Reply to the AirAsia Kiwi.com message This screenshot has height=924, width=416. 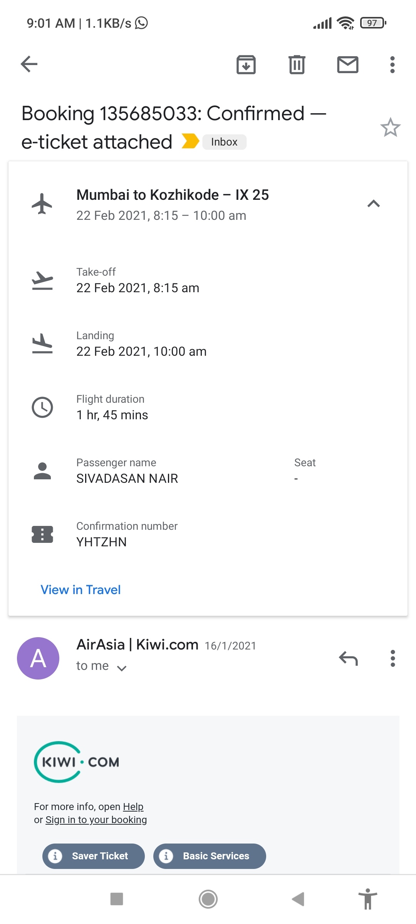[x=348, y=658]
